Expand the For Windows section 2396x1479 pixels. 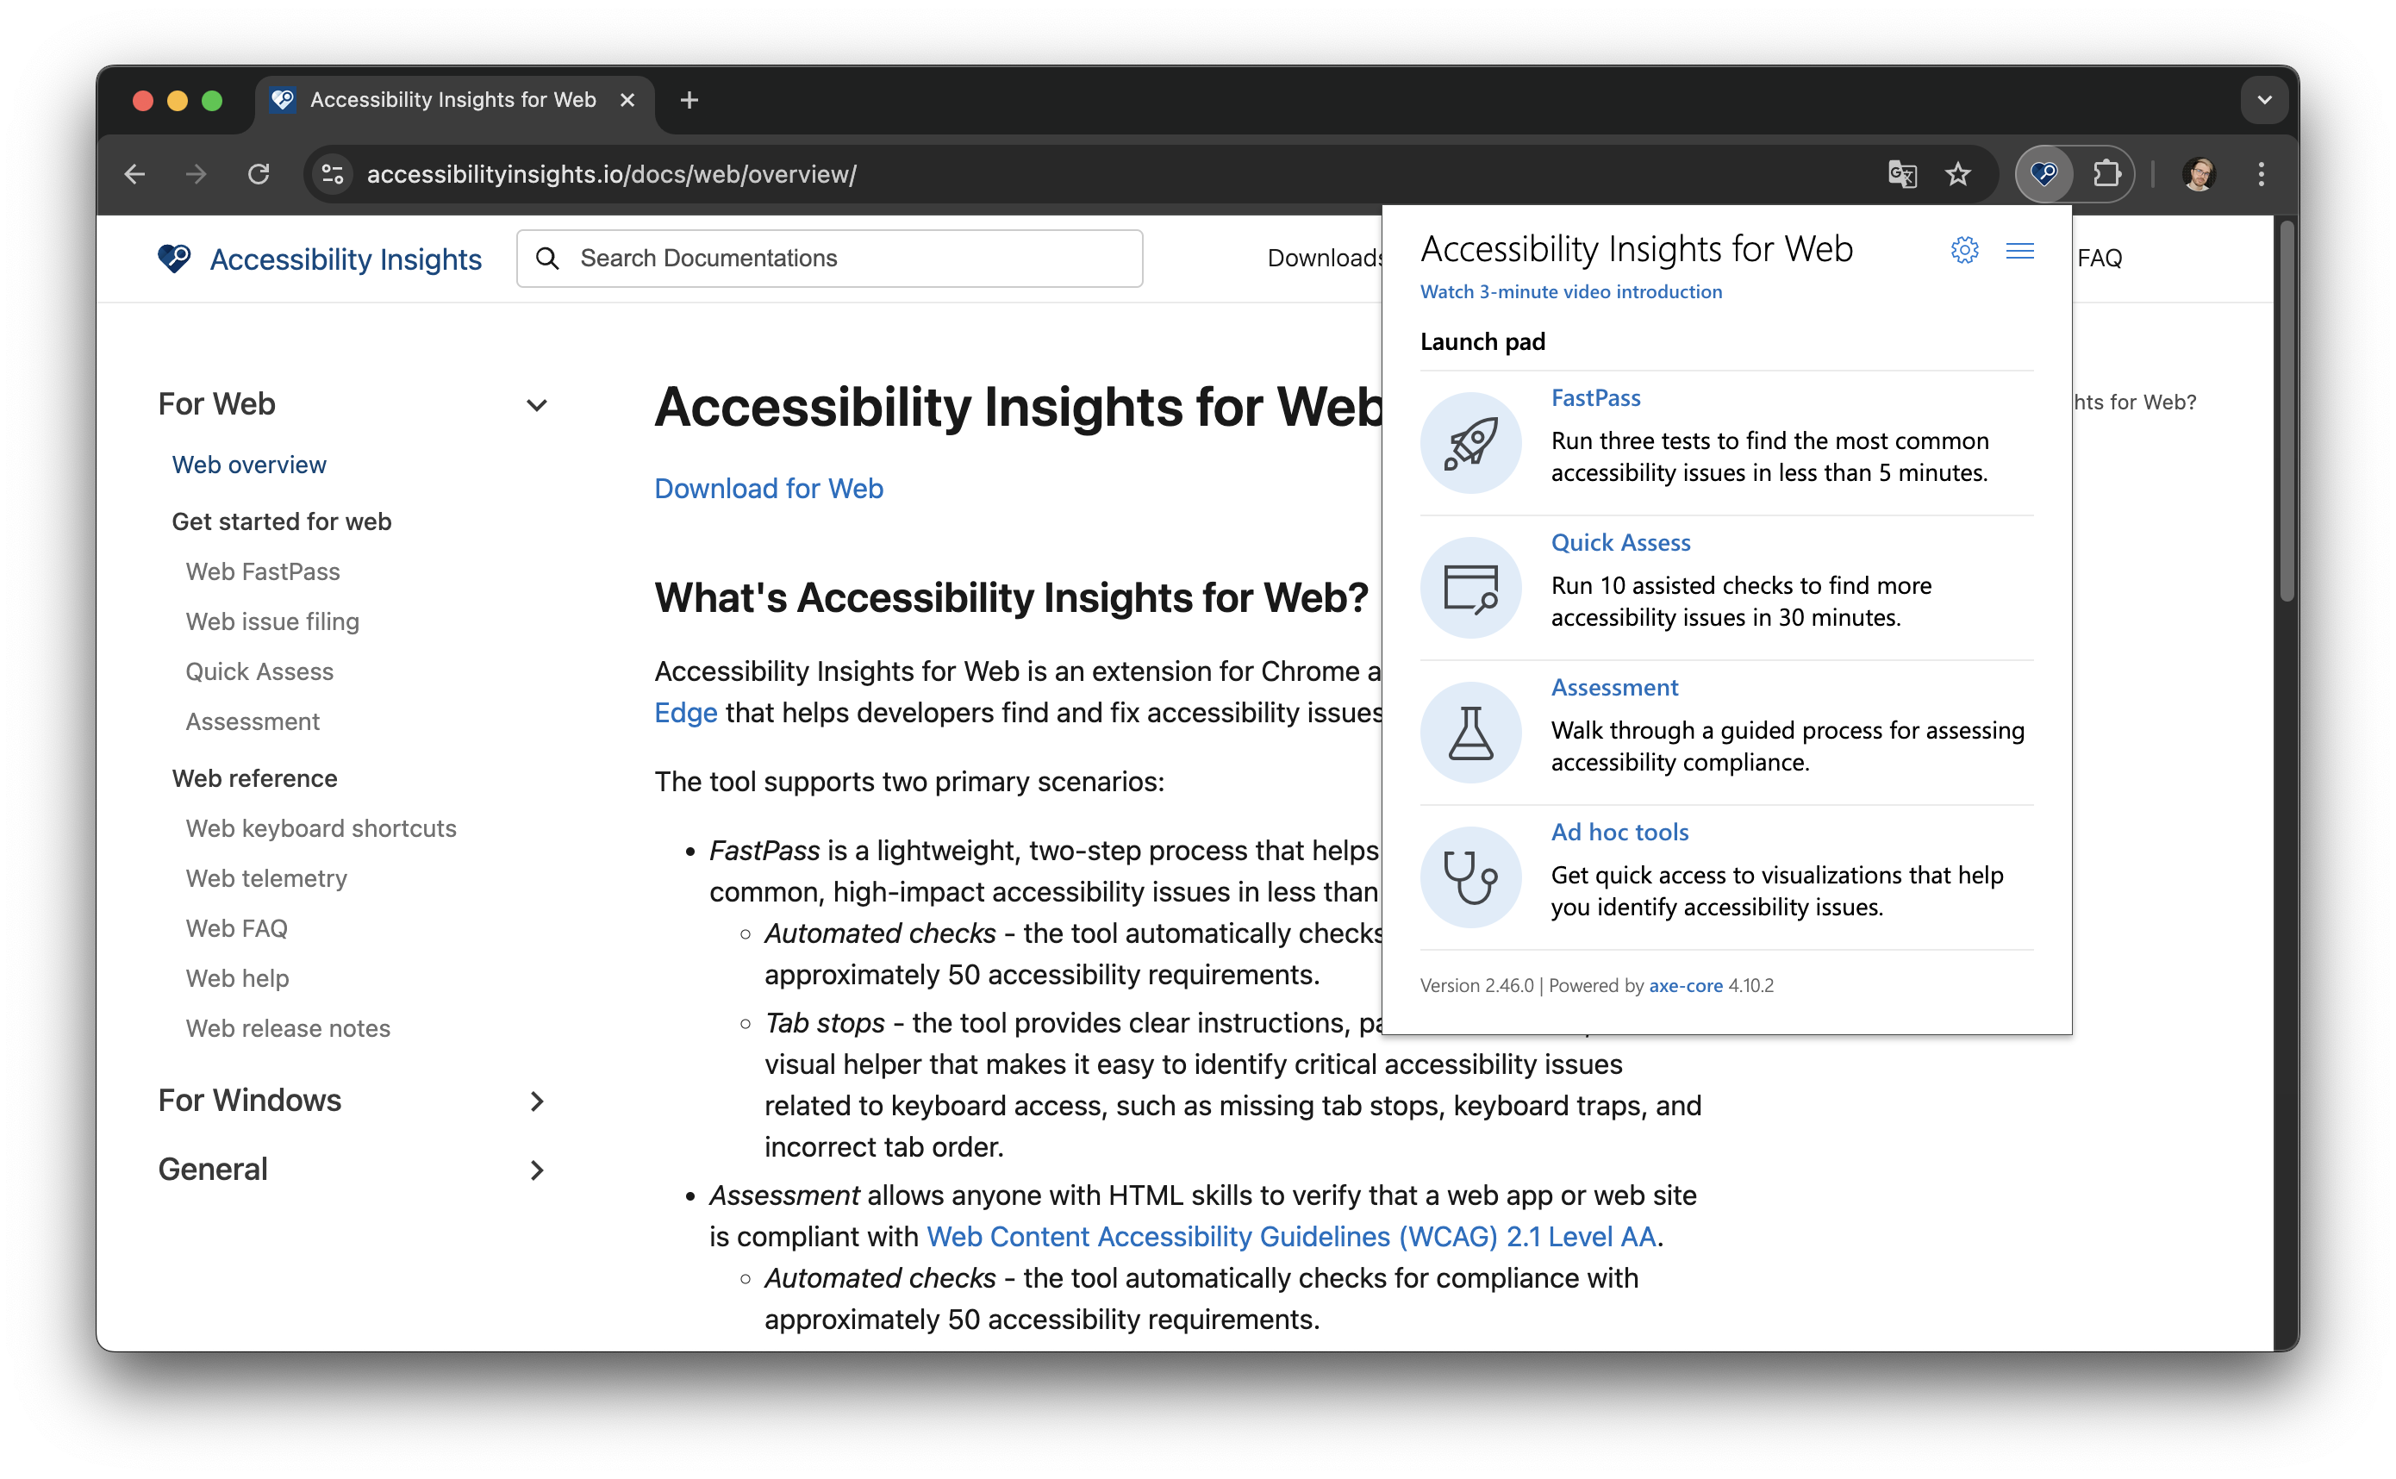point(536,1101)
